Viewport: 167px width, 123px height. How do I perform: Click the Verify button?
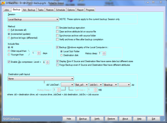point(97,119)
